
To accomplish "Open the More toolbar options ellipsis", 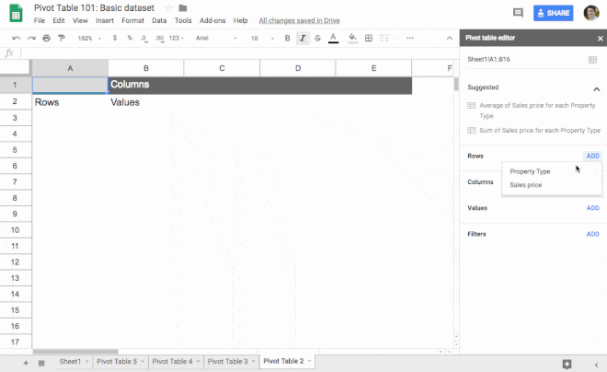I will (410, 38).
